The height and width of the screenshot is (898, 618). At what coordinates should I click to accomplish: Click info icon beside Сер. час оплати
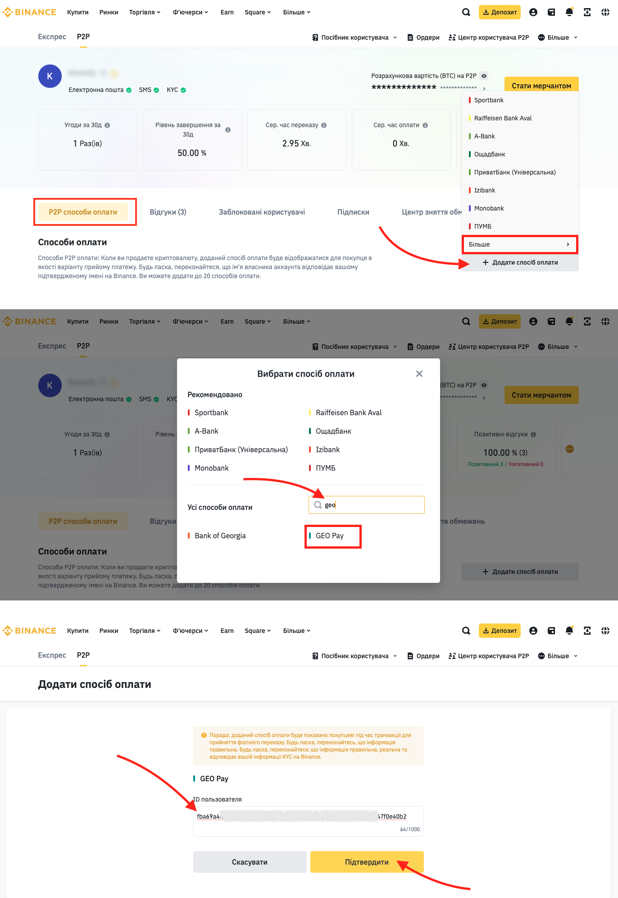(425, 125)
